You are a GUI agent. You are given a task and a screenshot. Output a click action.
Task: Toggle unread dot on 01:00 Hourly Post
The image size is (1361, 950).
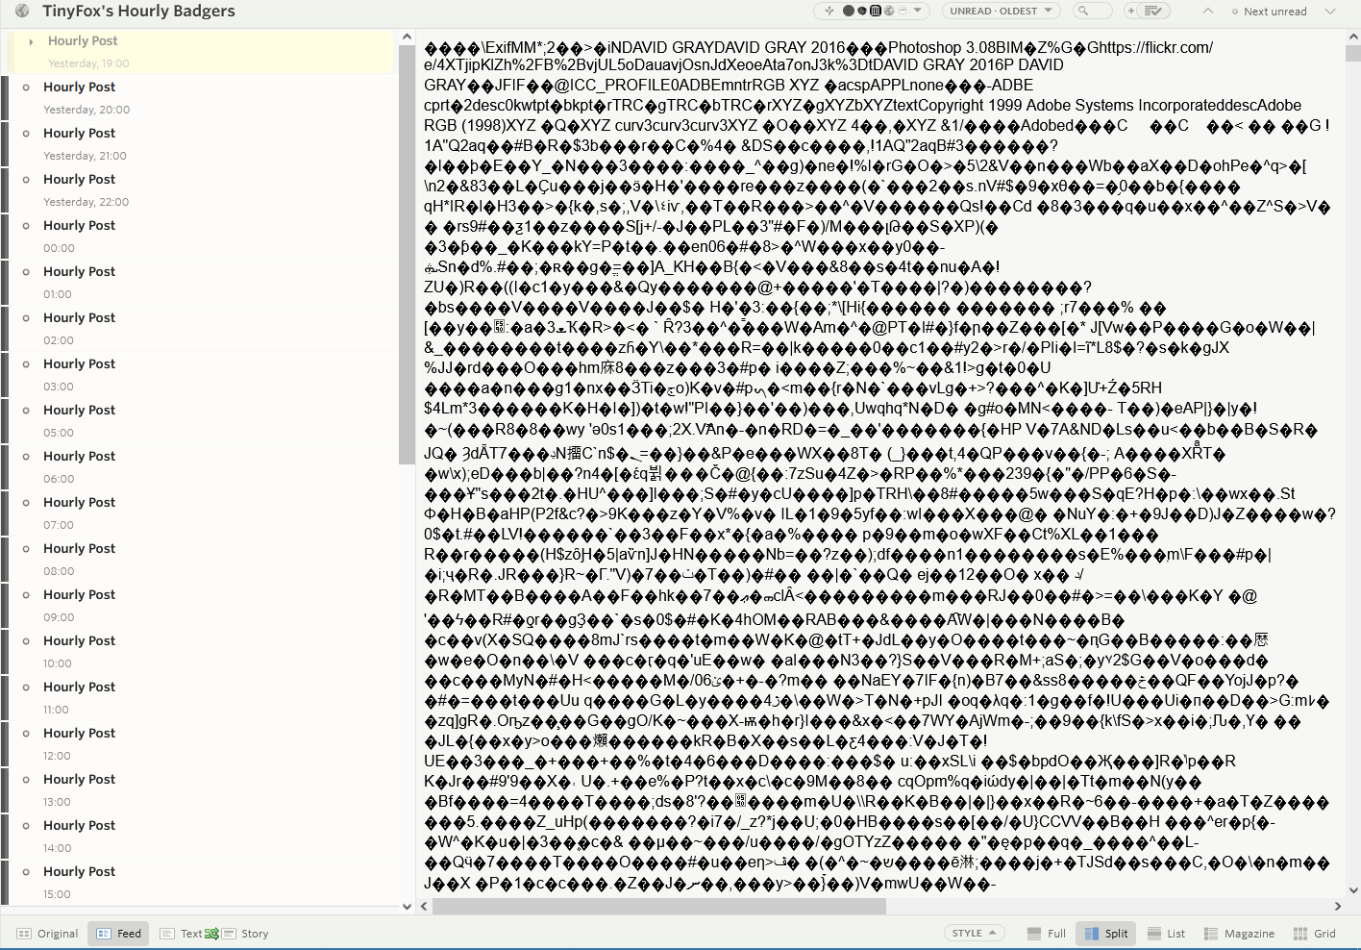[26, 272]
